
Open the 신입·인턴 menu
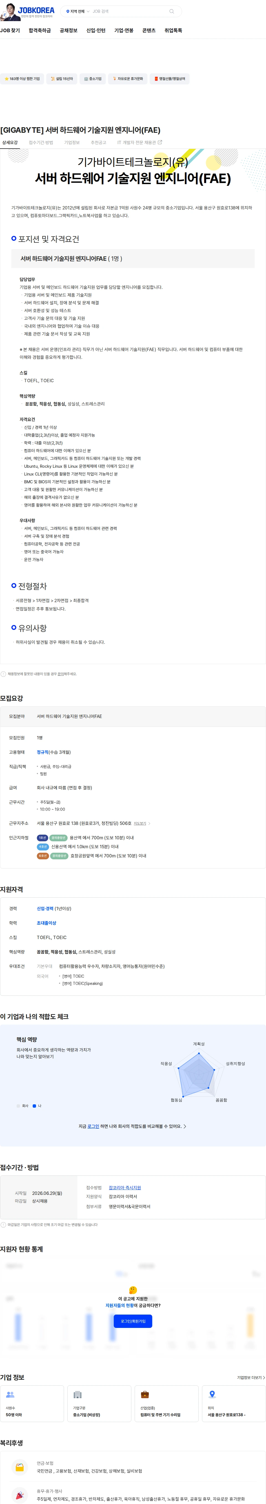96,30
